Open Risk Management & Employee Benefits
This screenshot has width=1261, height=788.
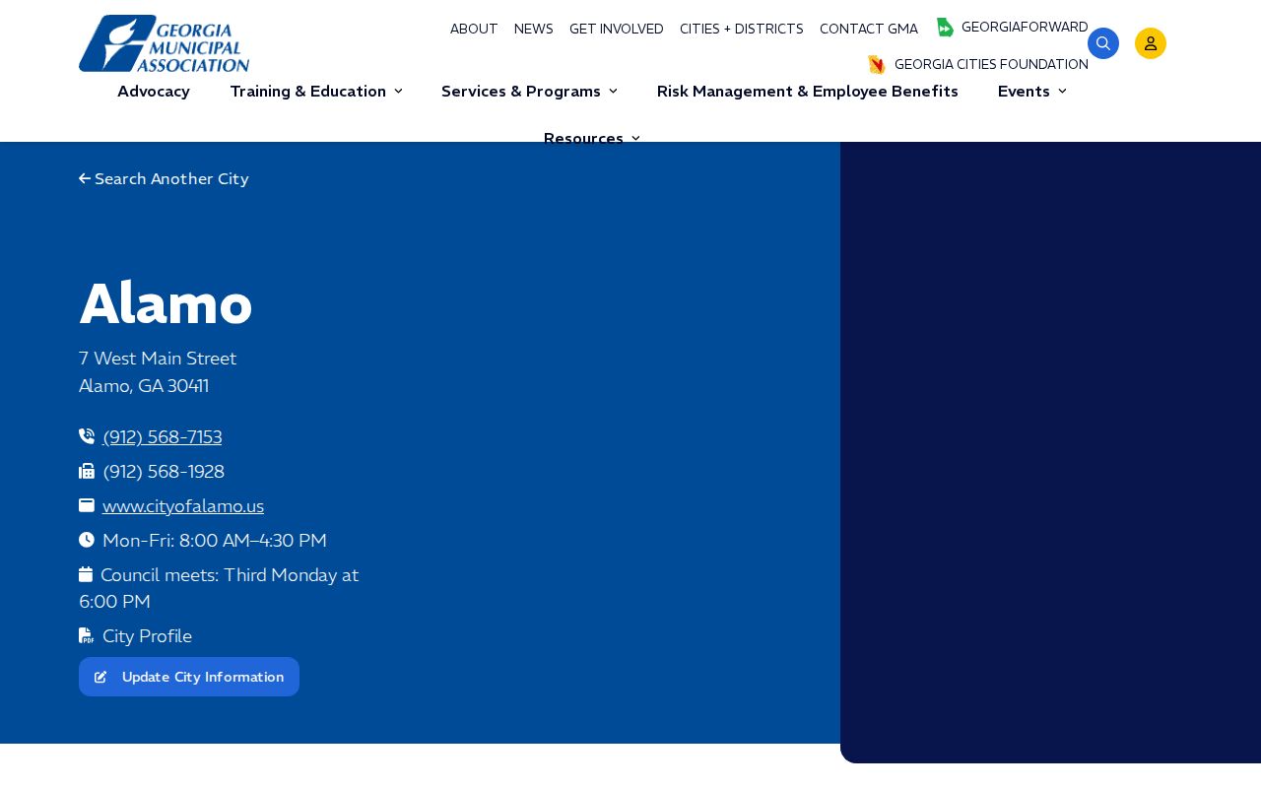click(x=808, y=92)
